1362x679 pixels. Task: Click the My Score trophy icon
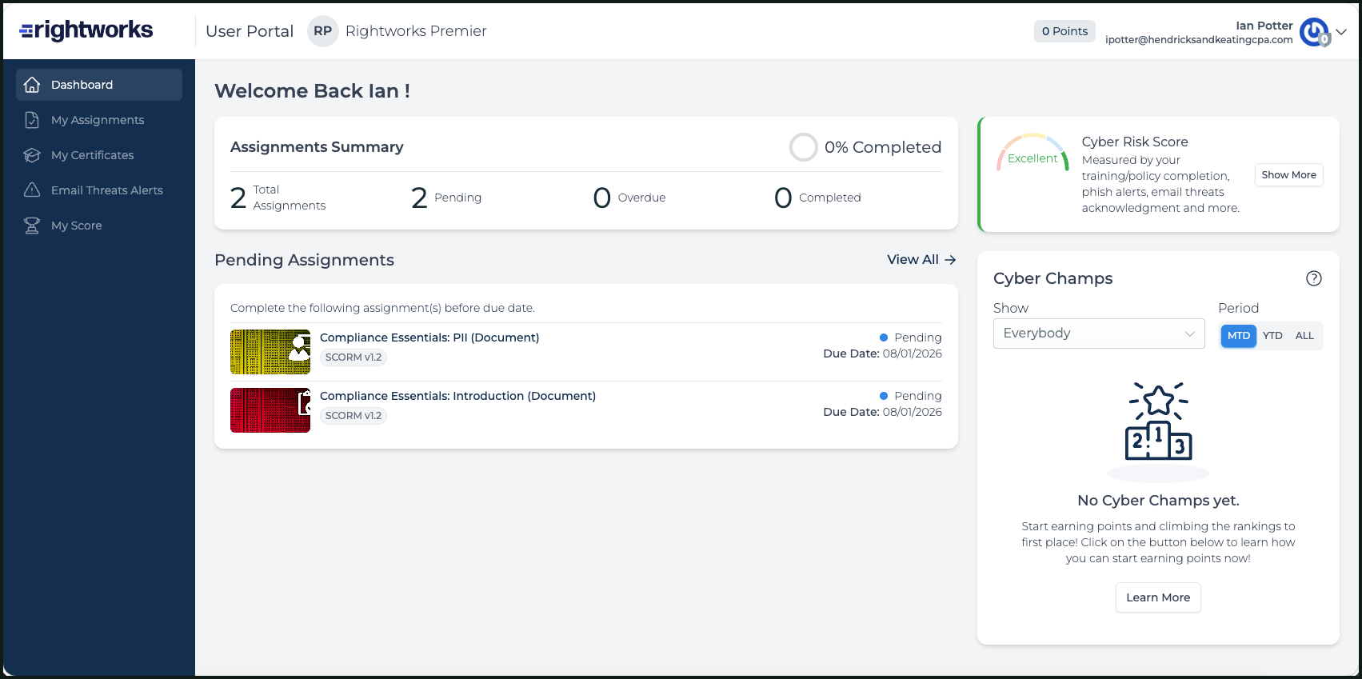click(x=32, y=226)
